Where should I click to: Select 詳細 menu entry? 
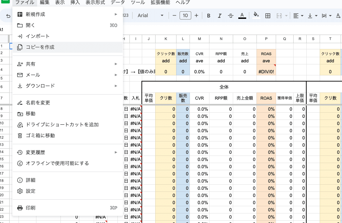coord(68,180)
